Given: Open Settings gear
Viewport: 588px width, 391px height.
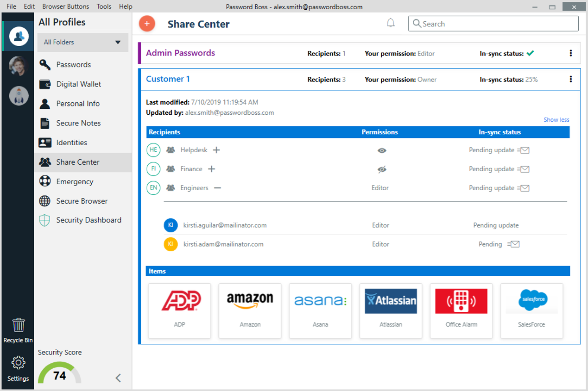Looking at the screenshot, I should pos(18,369).
